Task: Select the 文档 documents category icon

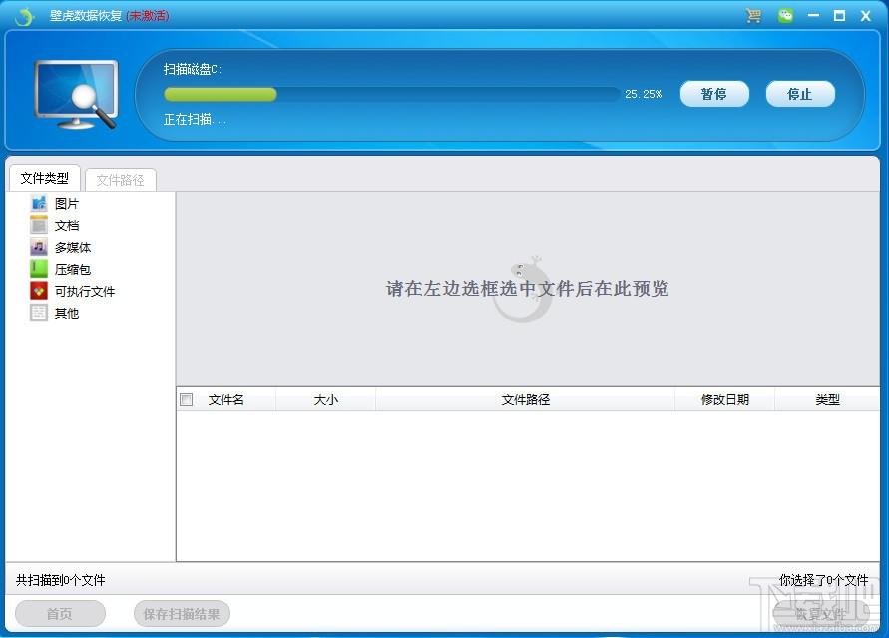Action: (x=39, y=225)
